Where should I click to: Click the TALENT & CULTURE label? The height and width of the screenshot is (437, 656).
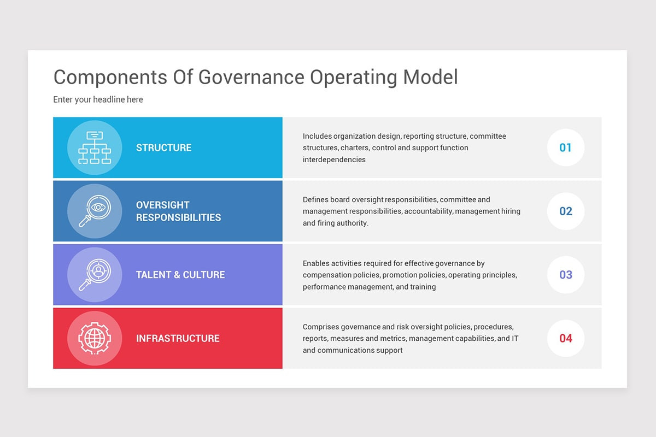(180, 275)
